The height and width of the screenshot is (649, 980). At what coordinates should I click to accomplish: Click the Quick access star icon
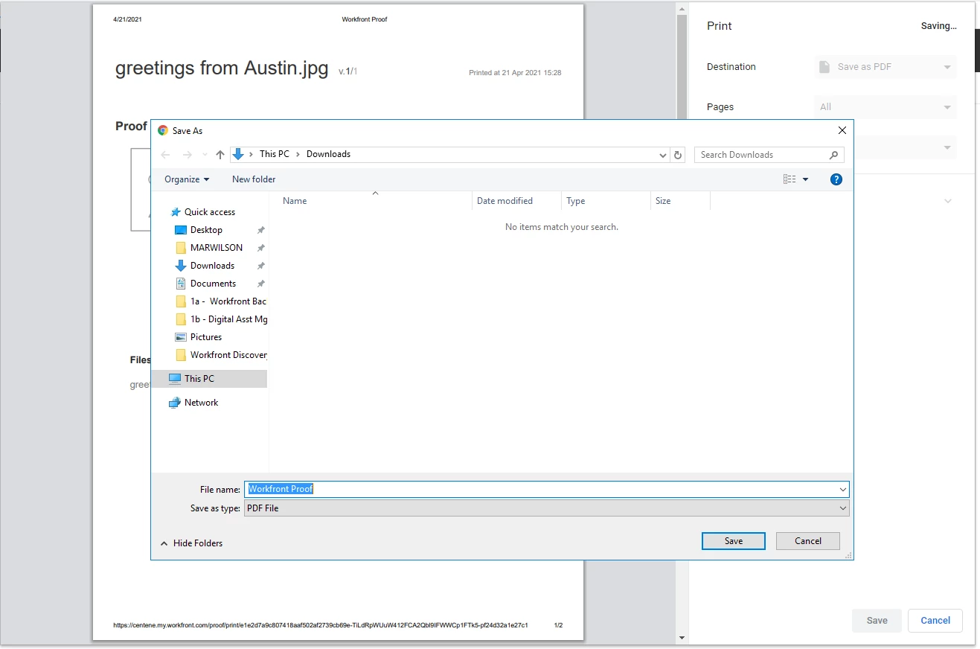pos(176,212)
